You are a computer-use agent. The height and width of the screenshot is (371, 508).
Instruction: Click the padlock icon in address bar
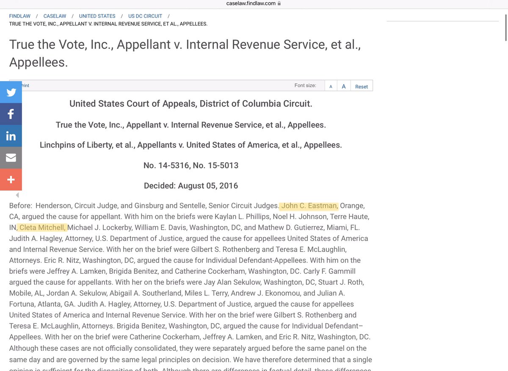(x=279, y=3)
